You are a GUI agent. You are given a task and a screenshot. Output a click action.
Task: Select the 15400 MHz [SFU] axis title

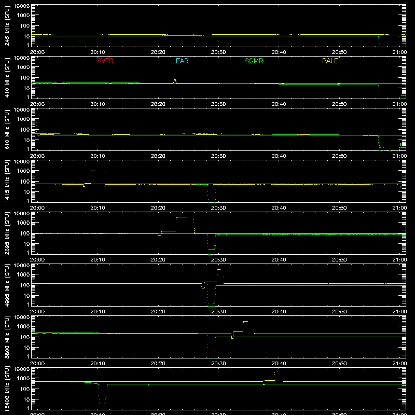tap(7, 389)
